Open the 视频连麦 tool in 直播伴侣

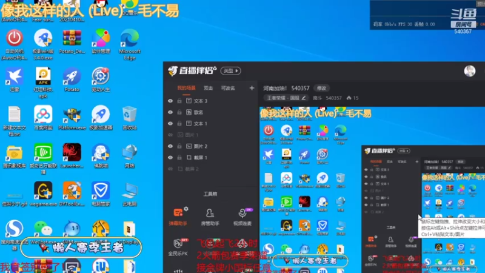click(x=242, y=217)
